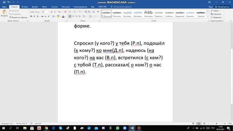The height and width of the screenshot is (131, 233).
Task: Apply yellow text highlight color
Action: click(x=58, y=16)
